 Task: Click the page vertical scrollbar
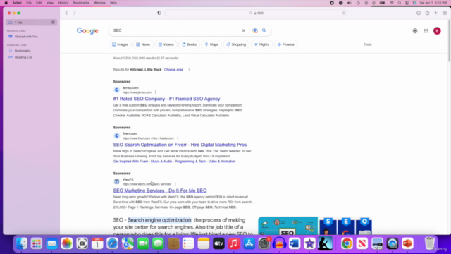(x=449, y=41)
